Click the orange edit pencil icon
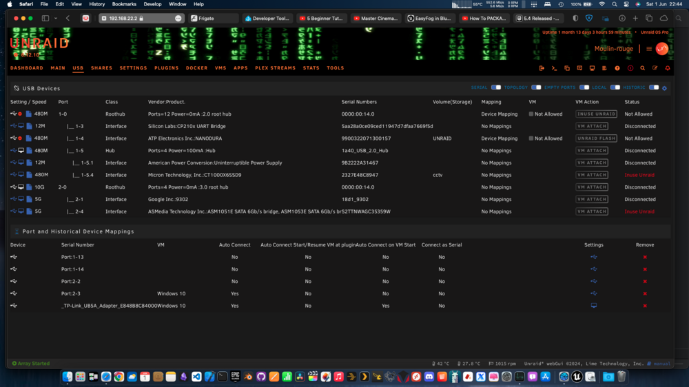This screenshot has width=689, height=387. pos(655,69)
